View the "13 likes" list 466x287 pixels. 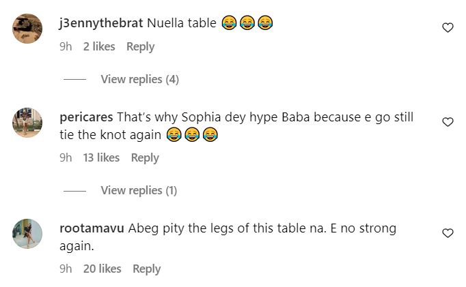click(101, 158)
